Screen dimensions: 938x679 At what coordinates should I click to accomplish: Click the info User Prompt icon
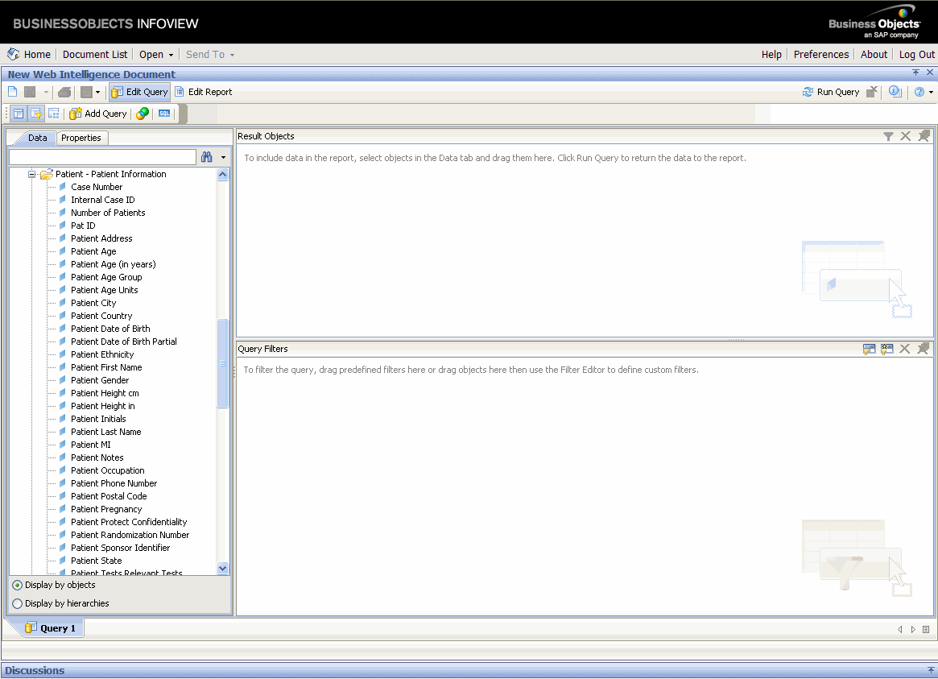pos(895,92)
